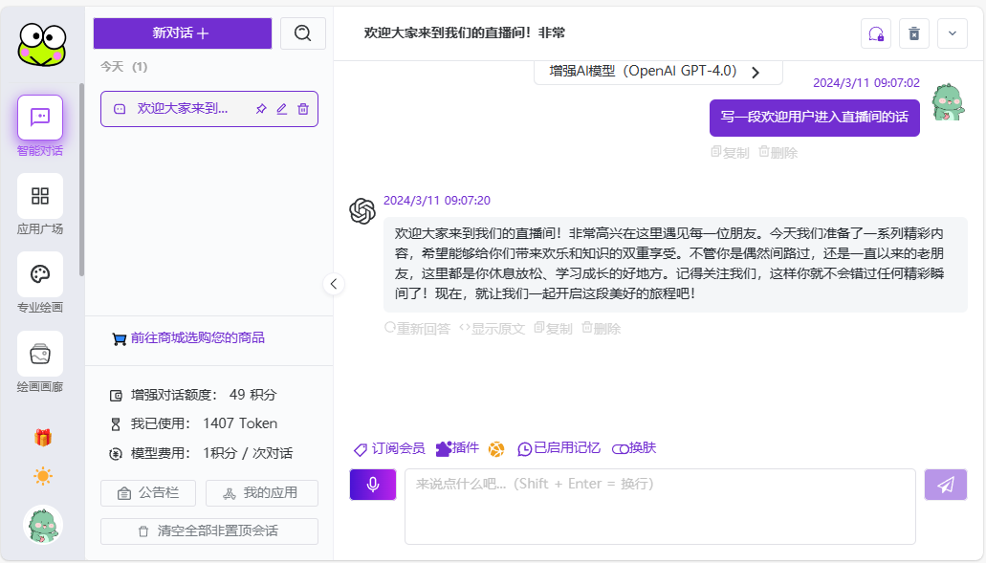This screenshot has height=563, width=986.
Task: Copy the AI reply using 复制
Action: (552, 328)
